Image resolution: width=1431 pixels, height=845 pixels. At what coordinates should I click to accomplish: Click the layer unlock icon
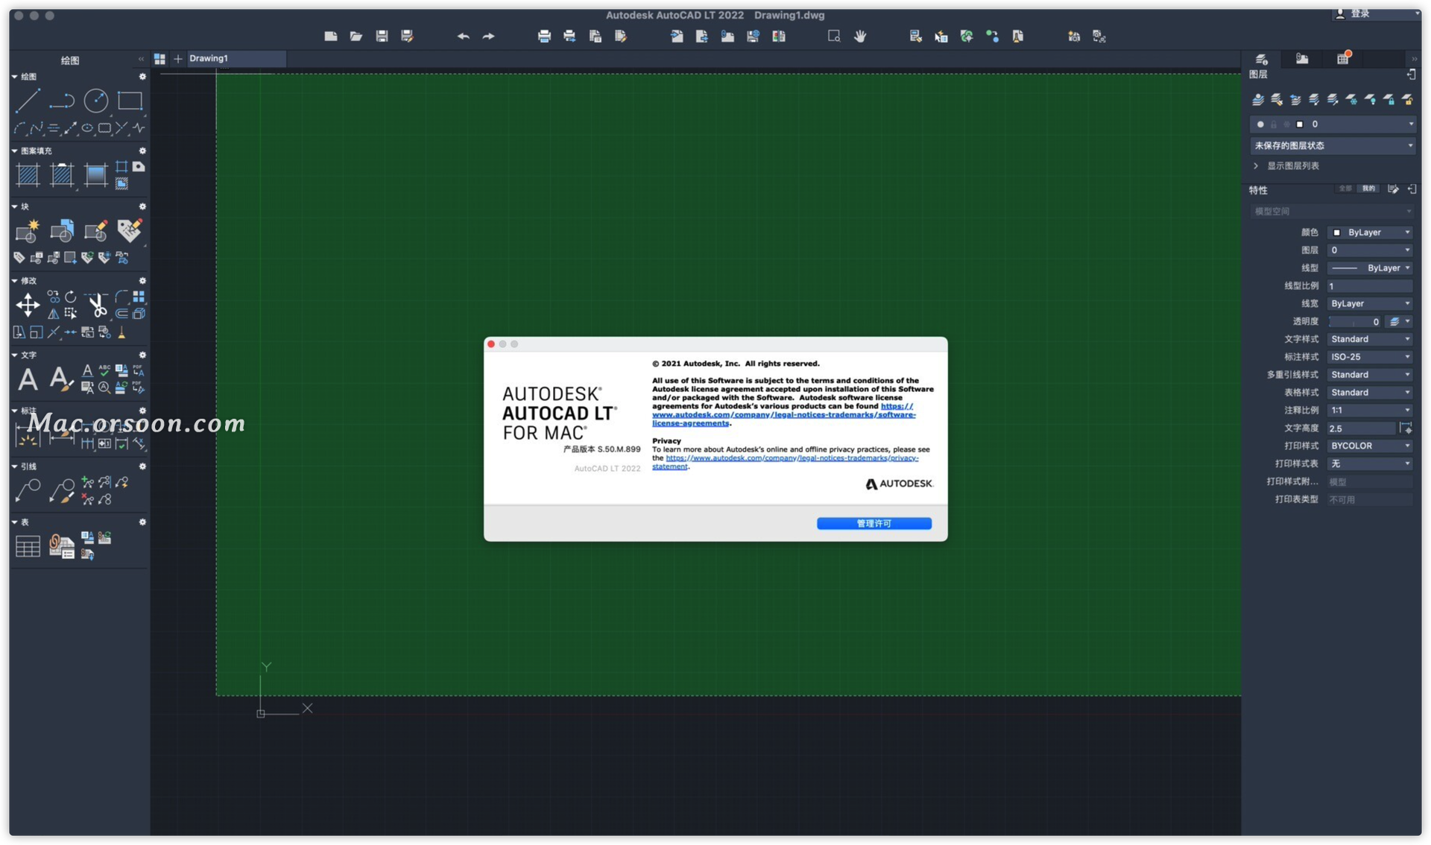tap(1407, 99)
